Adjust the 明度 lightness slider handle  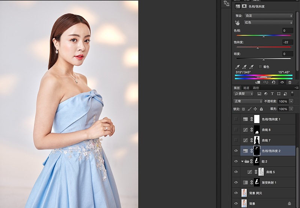pos(264,60)
